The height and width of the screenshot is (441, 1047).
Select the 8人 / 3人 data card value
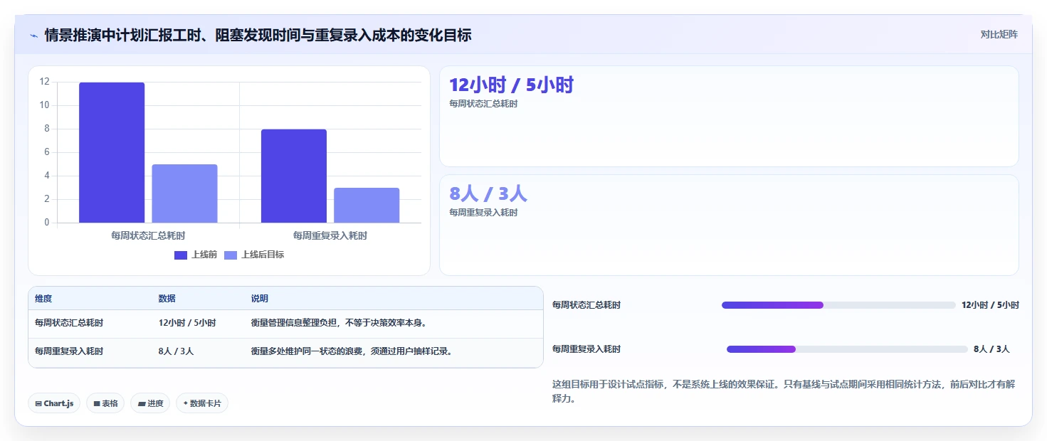(x=488, y=193)
